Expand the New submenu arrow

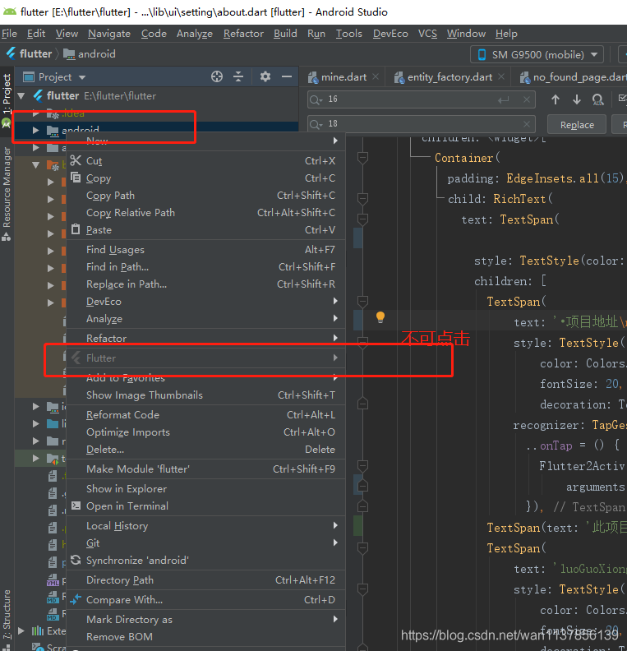[x=335, y=141]
